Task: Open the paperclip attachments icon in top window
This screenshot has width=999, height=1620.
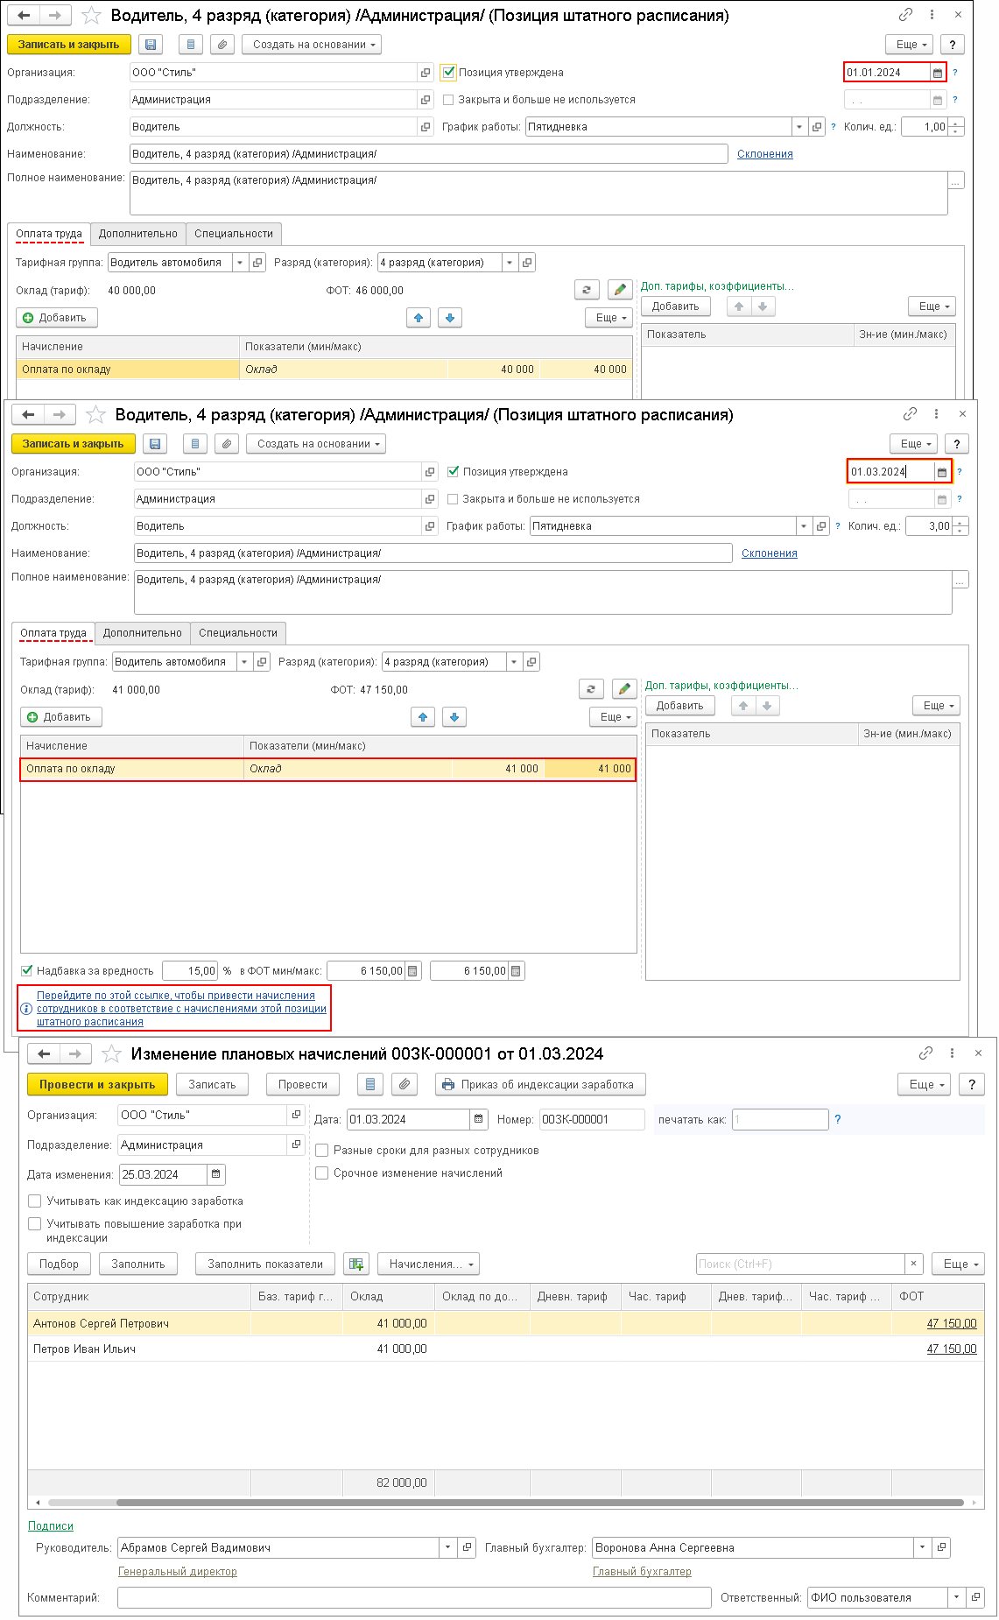Action: click(222, 45)
